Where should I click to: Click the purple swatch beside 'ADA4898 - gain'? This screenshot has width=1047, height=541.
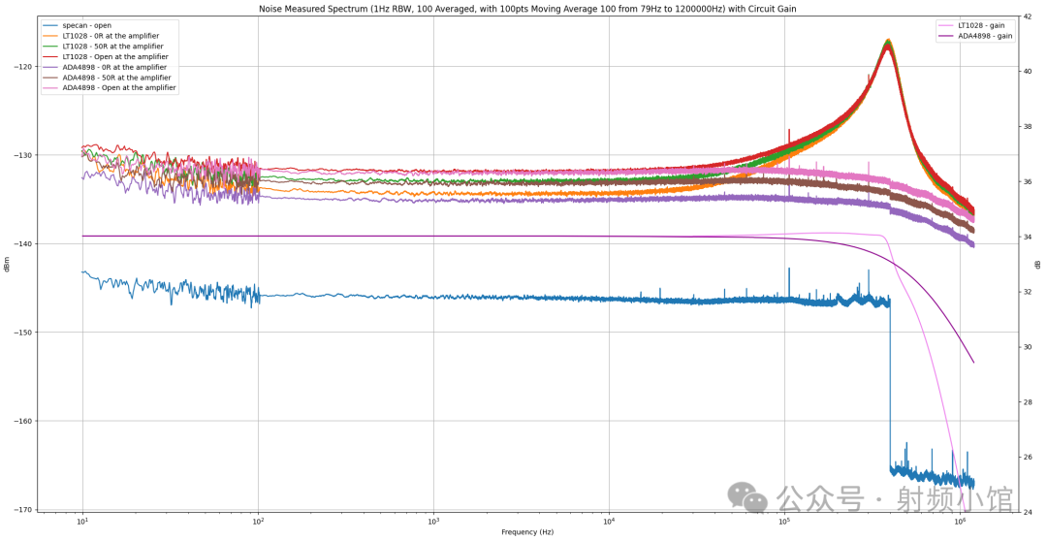pos(945,36)
